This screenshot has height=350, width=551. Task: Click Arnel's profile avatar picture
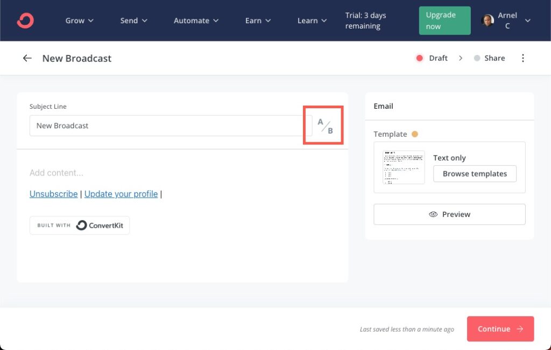488,20
